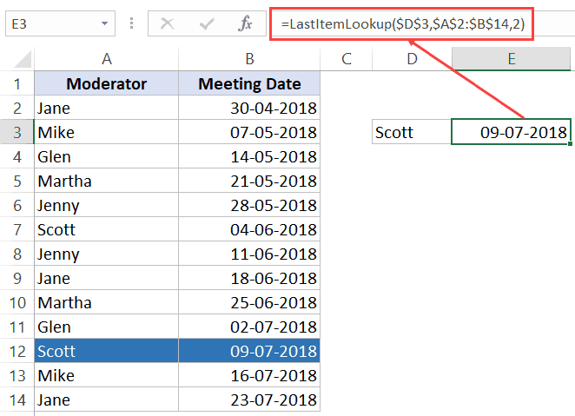Select highlighted Scott cell in row 12
The image size is (575, 416).
coord(106,351)
